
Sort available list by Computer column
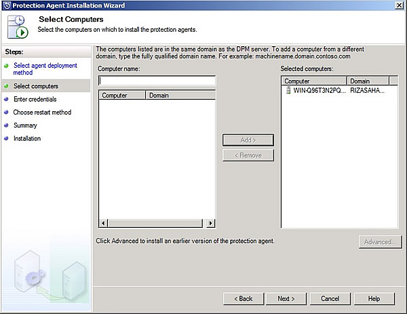[x=122, y=96]
